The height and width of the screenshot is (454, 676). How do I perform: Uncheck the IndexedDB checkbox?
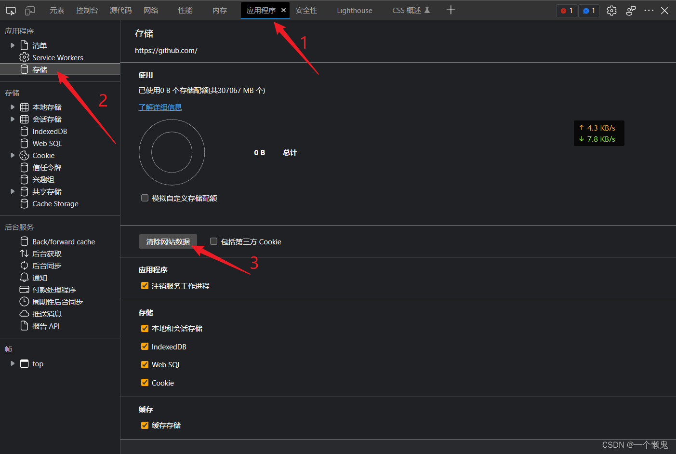(x=145, y=346)
